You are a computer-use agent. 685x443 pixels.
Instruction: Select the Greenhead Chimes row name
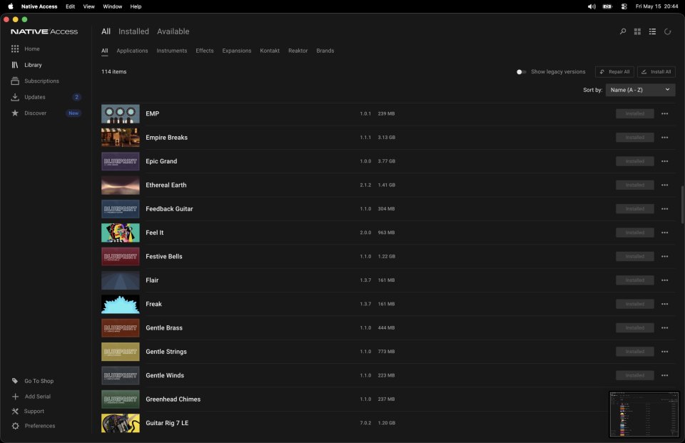(173, 399)
